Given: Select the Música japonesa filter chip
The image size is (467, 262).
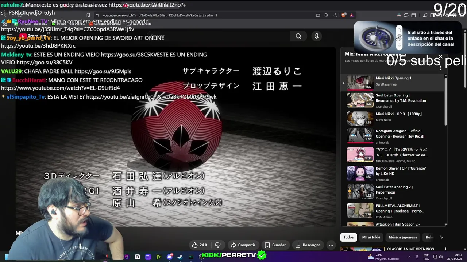Looking at the screenshot, I should click(x=402, y=237).
